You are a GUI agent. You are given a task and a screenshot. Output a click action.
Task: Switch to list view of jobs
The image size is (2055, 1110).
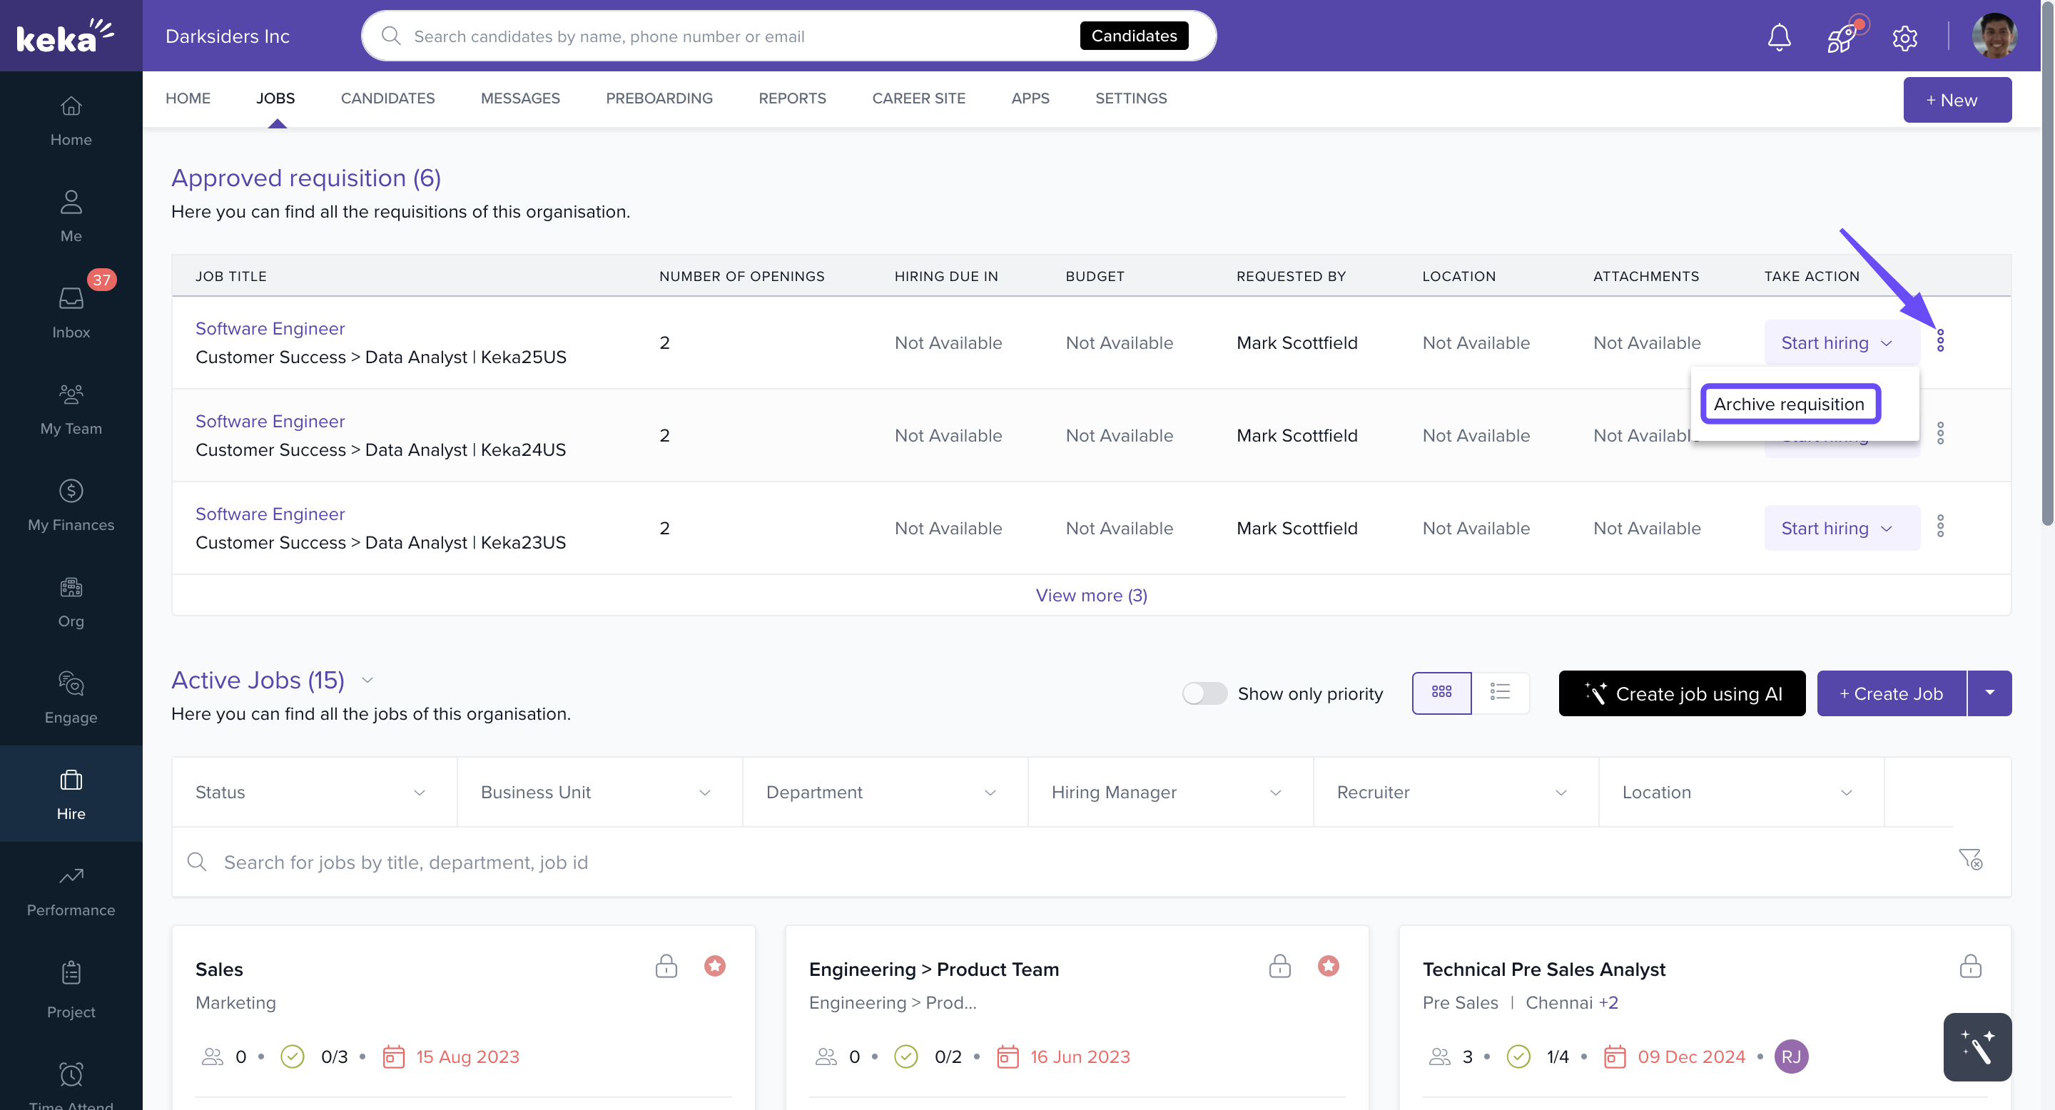click(1500, 692)
